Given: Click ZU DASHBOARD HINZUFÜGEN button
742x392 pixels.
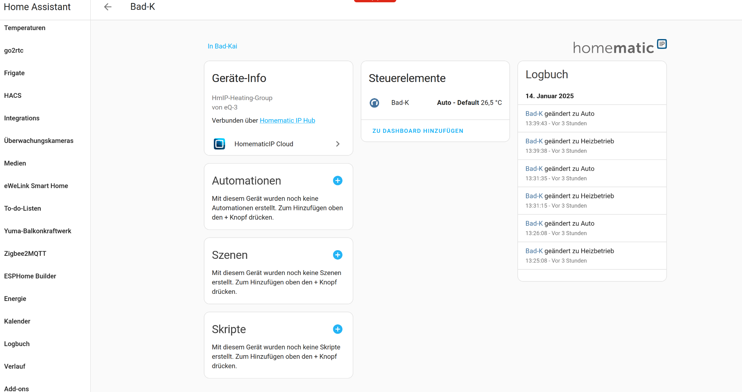Looking at the screenshot, I should 418,131.
